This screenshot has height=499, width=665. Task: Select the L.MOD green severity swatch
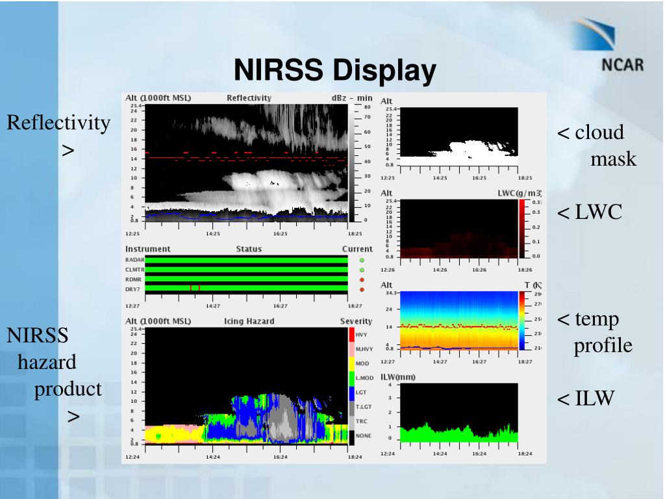point(351,379)
